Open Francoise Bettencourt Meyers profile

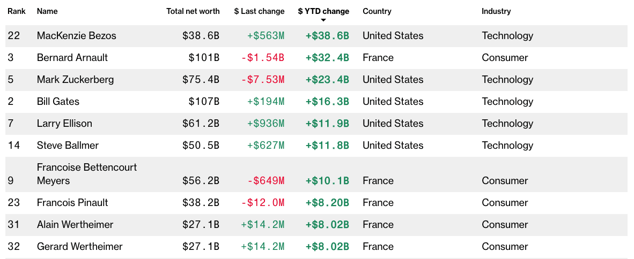[87, 174]
